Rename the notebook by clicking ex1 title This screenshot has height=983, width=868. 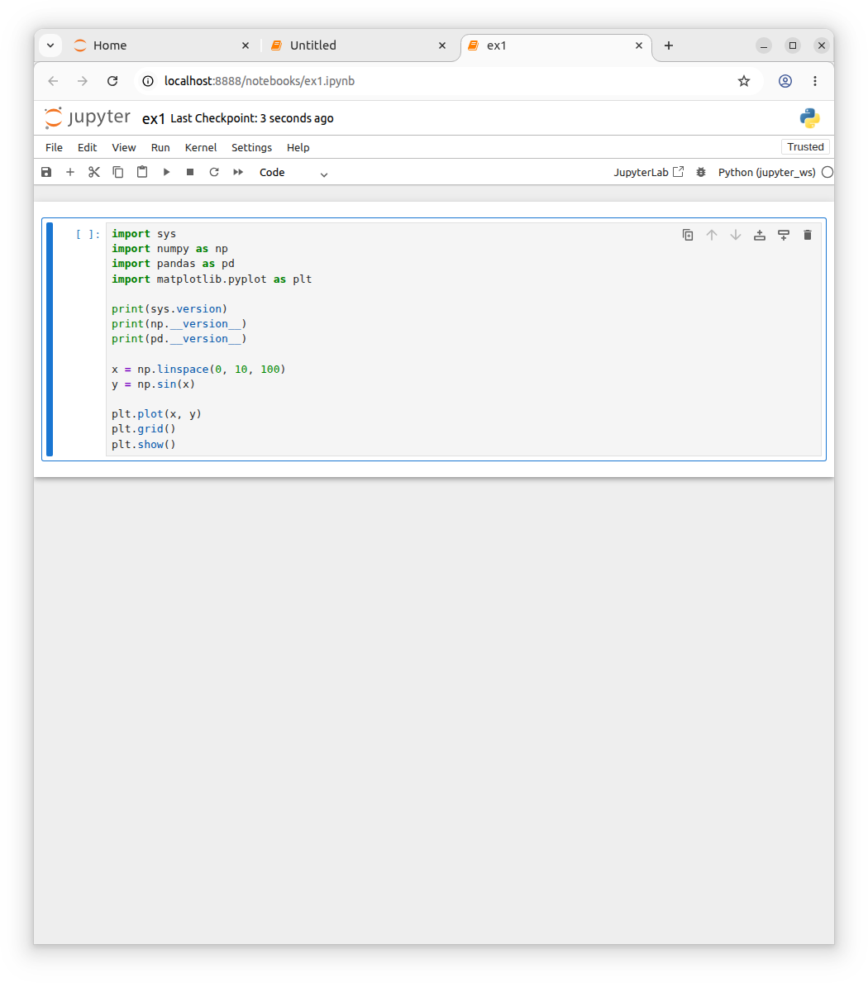[154, 118]
